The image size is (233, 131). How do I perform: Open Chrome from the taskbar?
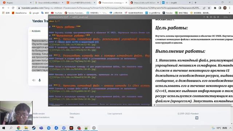pyautogui.click(x=19, y=128)
